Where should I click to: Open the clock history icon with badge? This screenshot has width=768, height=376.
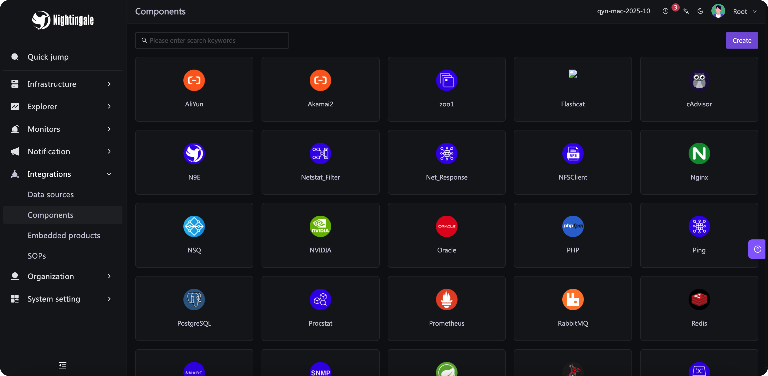coord(666,11)
